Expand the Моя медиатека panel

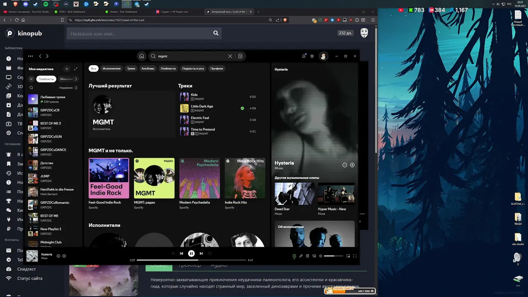(75, 69)
